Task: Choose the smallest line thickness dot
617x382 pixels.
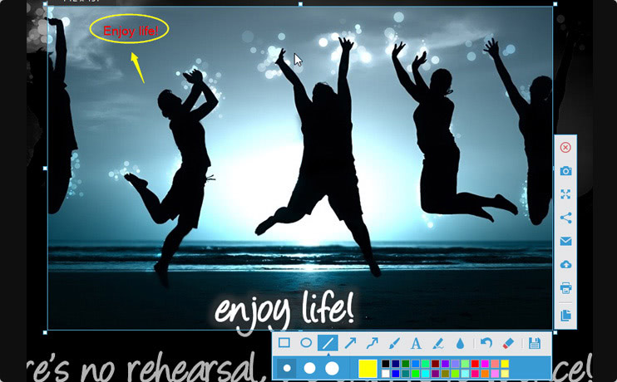Action: coord(287,368)
